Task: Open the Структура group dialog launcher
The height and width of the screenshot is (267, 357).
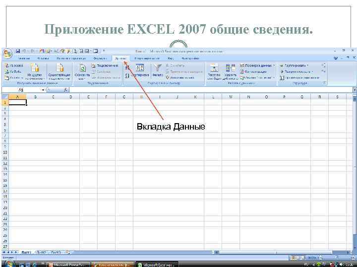Action: 324,83
